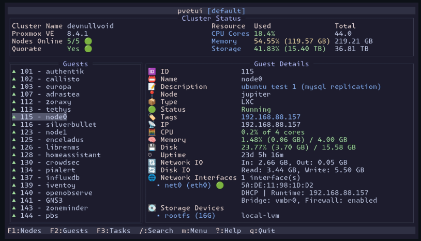The image size is (421, 241).
Task: Open the ?:Help option
Action: [x=228, y=231]
